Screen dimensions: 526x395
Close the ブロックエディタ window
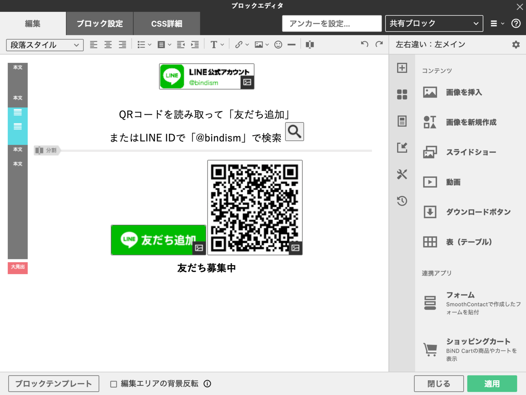coord(519,6)
